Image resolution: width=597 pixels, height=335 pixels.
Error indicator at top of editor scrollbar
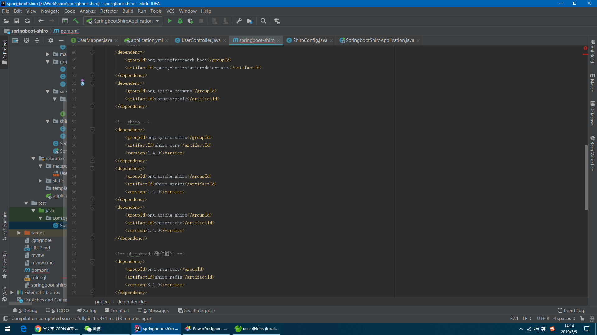pos(585,48)
